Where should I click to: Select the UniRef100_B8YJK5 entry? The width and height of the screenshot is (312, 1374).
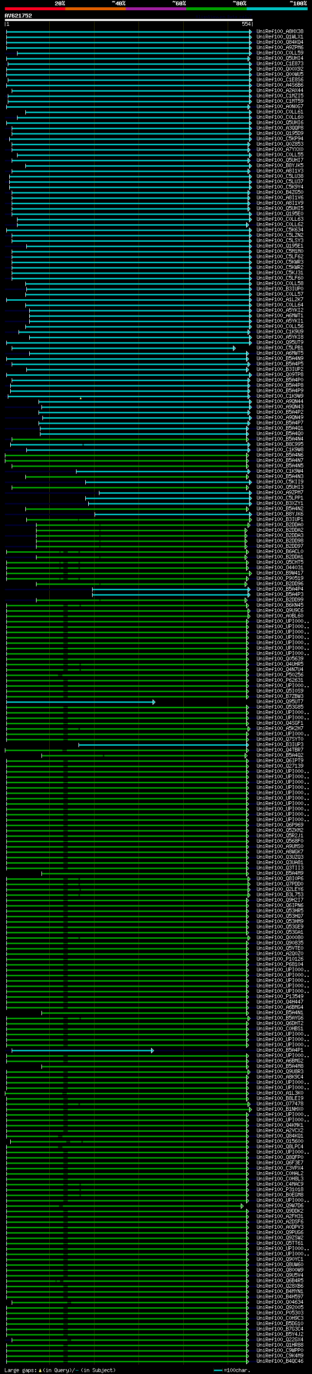[x=279, y=165]
